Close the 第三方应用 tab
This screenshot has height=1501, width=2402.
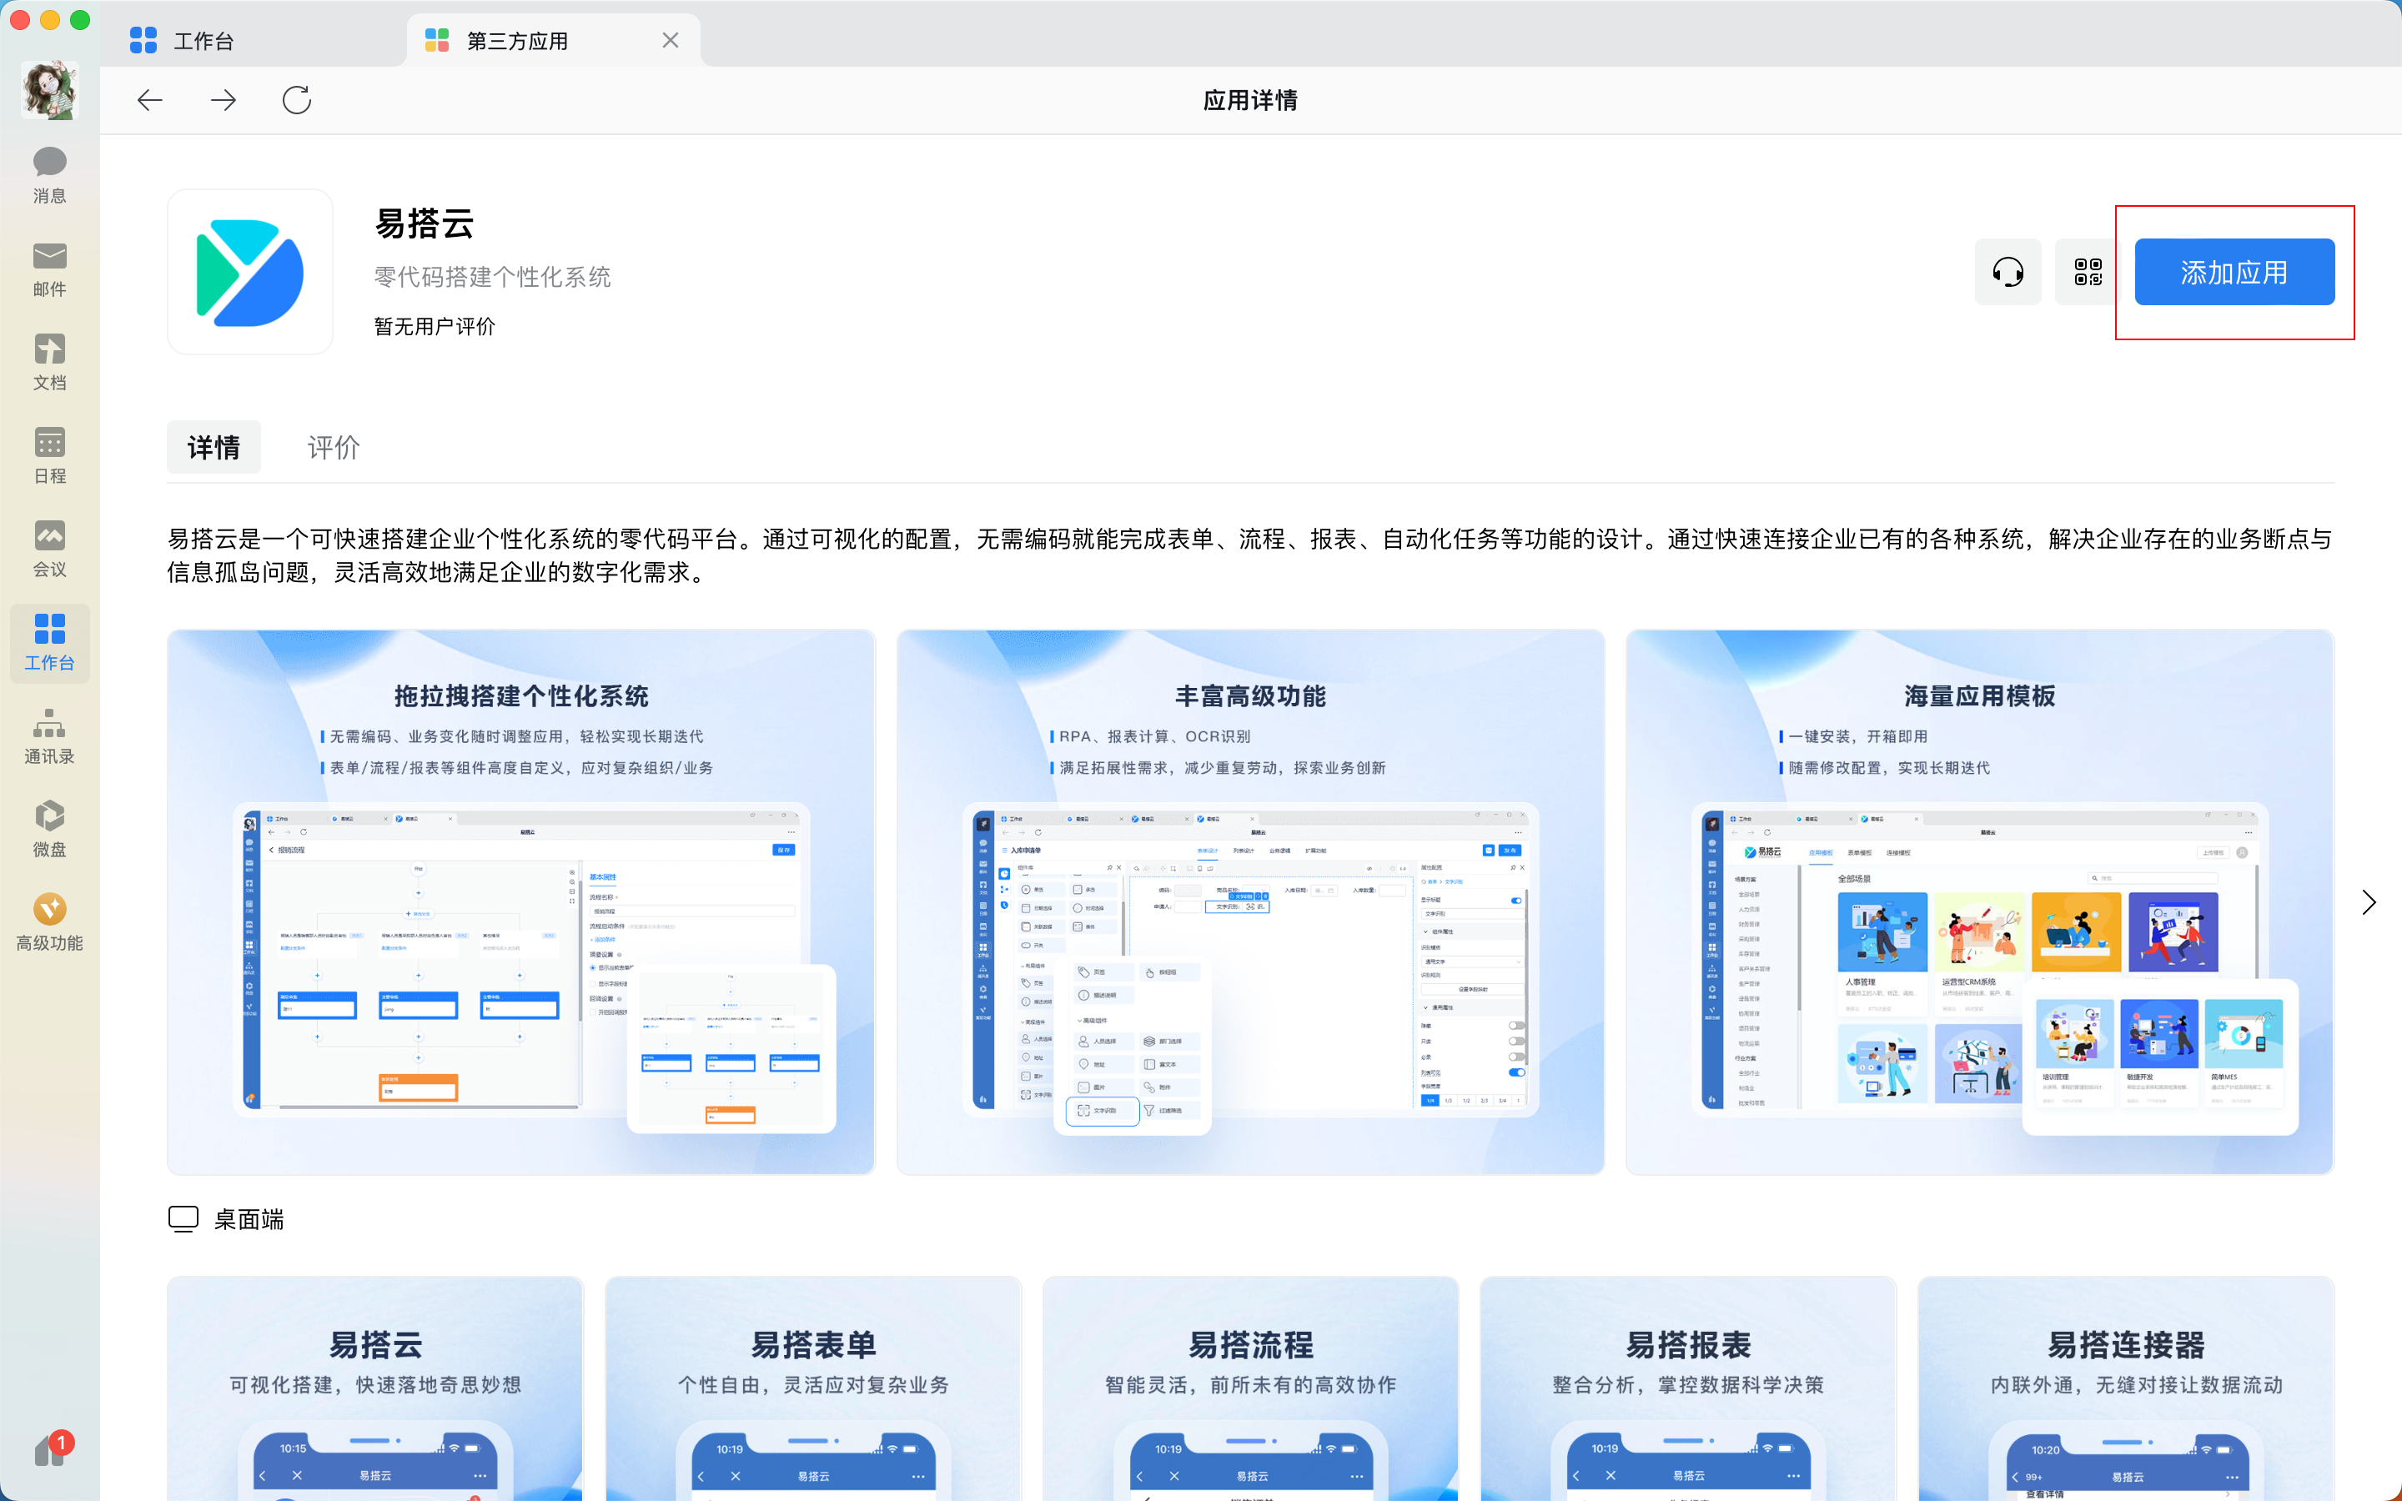(670, 41)
